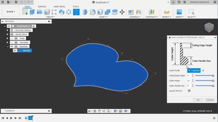Screen dimensions: 218x122
Task: Open the timeline settings gear
Action: pos(214,118)
